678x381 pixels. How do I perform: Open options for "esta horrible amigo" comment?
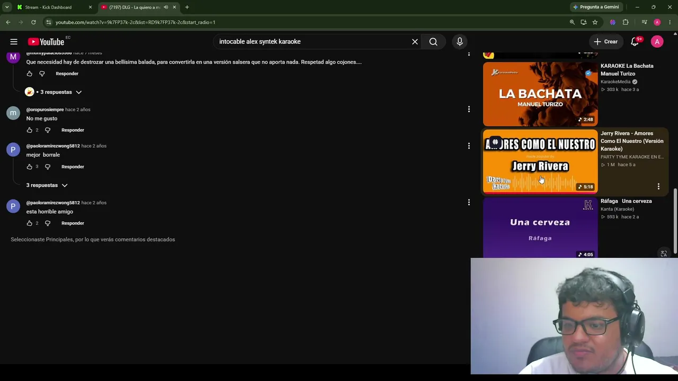(x=469, y=202)
